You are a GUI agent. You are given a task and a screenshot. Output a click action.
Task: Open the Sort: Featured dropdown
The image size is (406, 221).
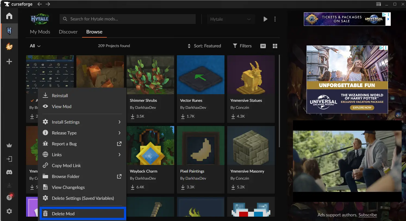(x=204, y=46)
